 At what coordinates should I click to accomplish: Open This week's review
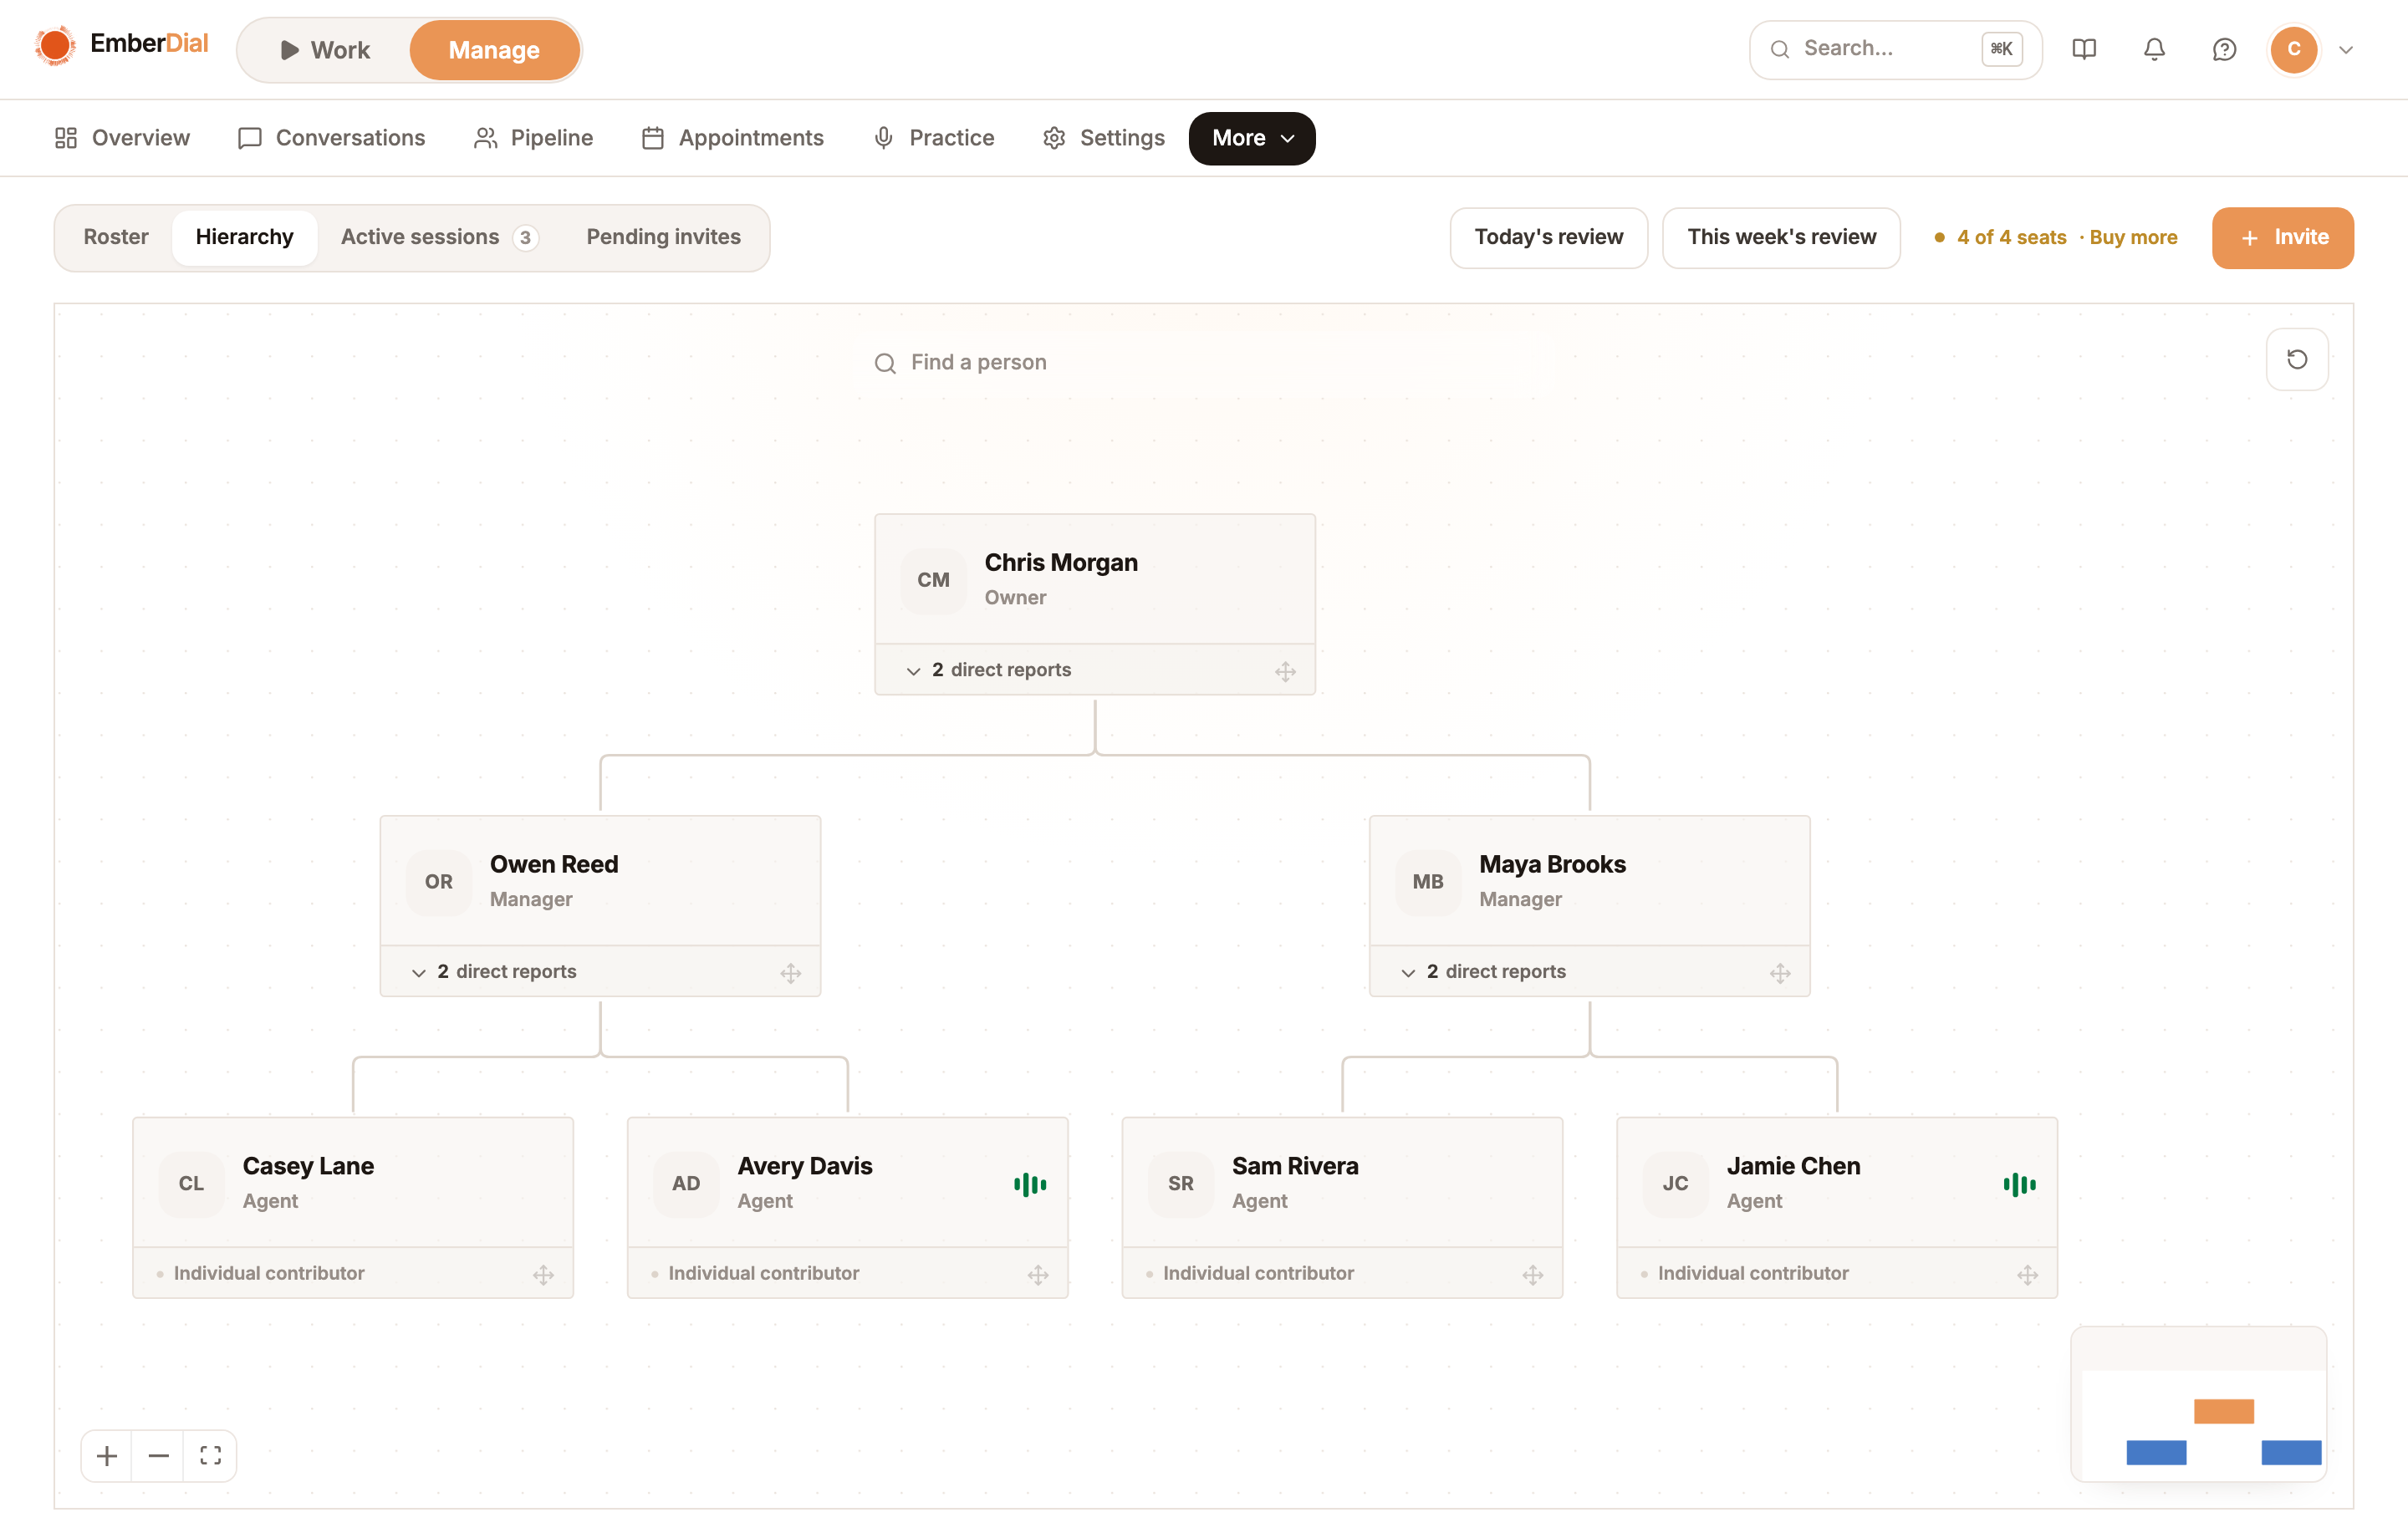[1781, 237]
